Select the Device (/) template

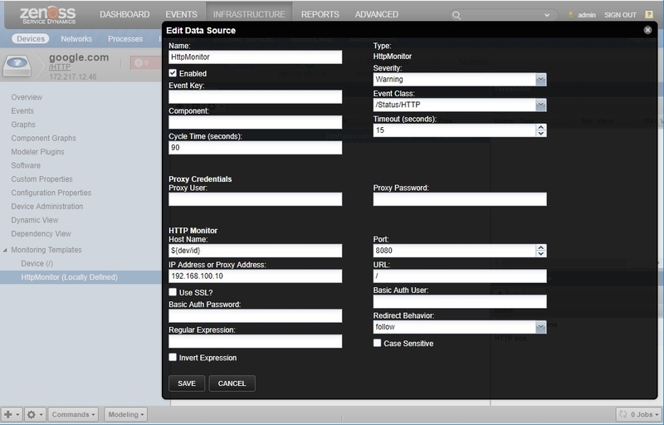tap(37, 264)
